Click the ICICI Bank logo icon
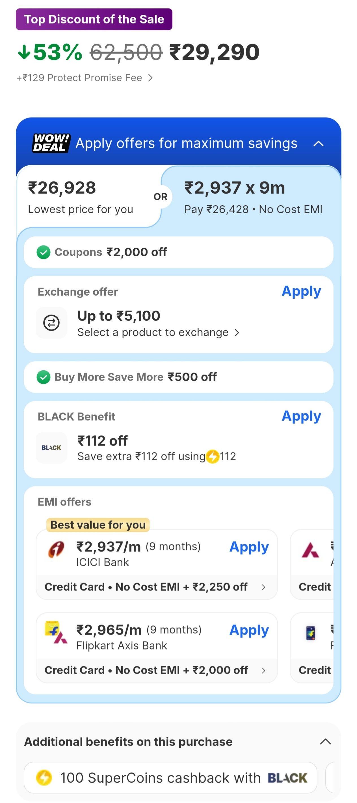Image resolution: width=357 pixels, height=803 pixels. (56, 550)
